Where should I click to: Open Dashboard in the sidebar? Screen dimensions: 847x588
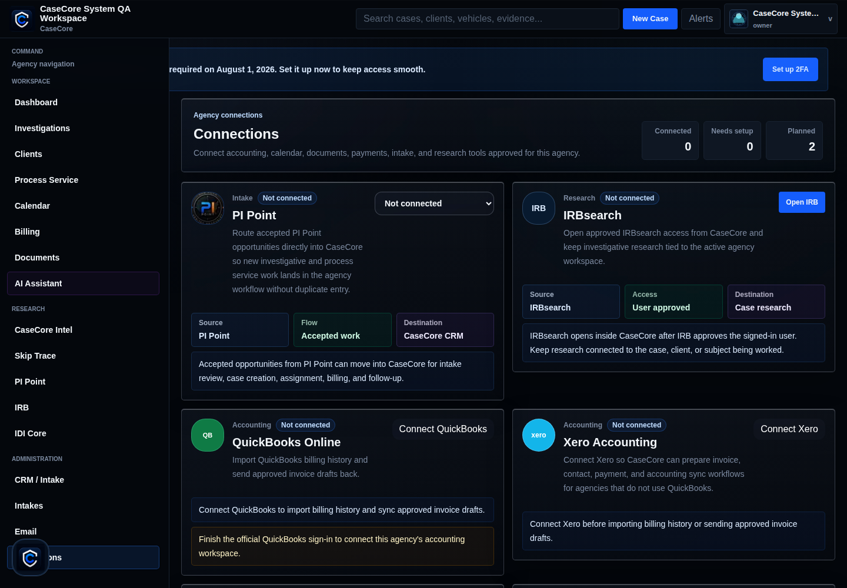click(x=83, y=102)
